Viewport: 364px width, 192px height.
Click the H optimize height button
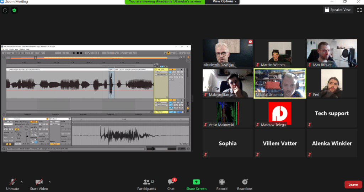point(181,57)
